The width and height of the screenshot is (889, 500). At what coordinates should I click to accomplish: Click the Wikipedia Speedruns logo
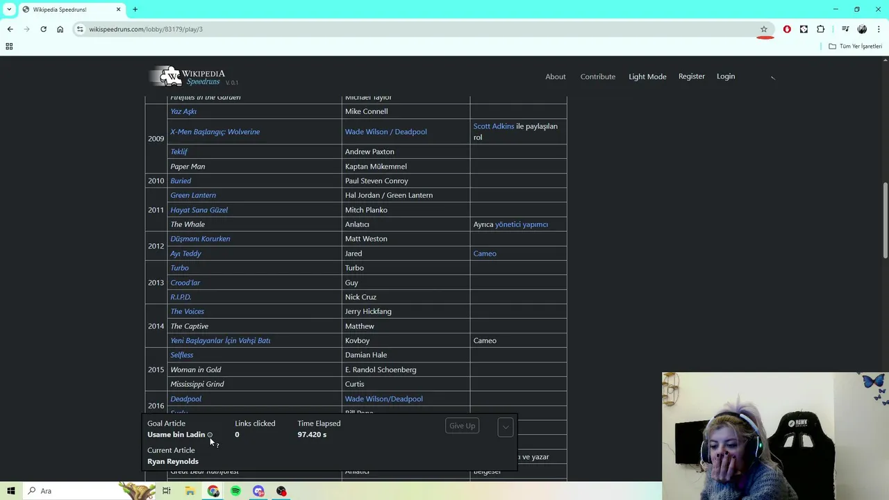click(187, 76)
